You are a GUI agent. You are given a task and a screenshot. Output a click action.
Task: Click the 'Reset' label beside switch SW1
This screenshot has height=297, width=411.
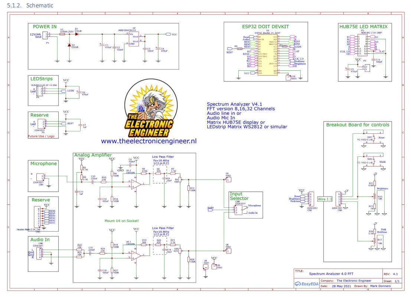tap(381, 137)
